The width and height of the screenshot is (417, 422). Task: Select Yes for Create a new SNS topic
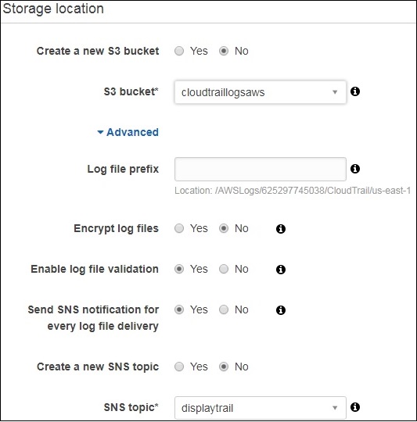(x=179, y=367)
